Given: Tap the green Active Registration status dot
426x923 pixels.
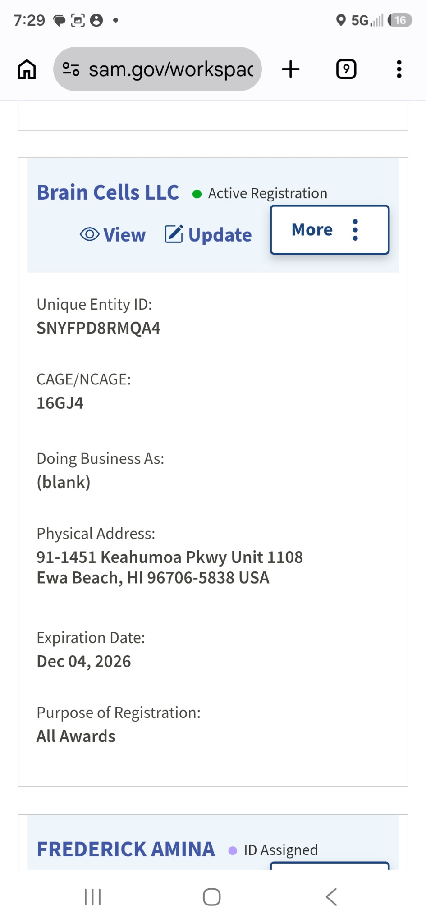Looking at the screenshot, I should tap(197, 194).
